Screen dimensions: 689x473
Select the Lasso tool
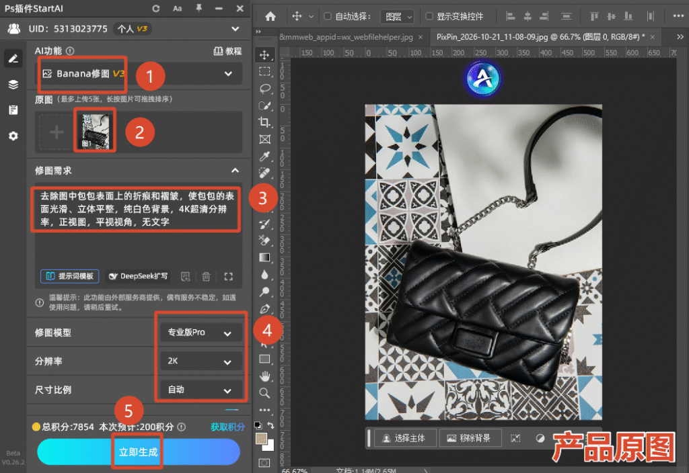tap(264, 88)
